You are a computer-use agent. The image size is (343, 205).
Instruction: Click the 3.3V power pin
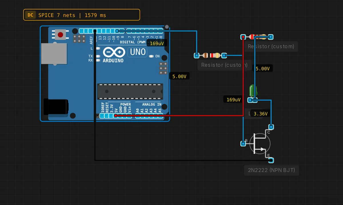[111, 116]
